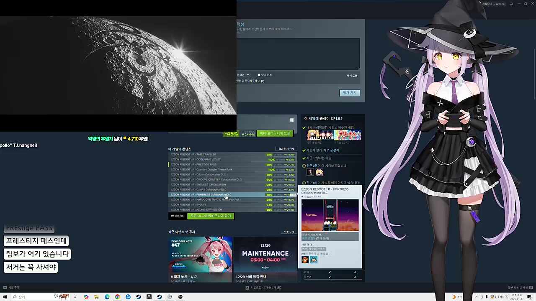The image size is (536, 301).
Task: Click the ₩192,380 total DLC price
Action: pos(178,216)
